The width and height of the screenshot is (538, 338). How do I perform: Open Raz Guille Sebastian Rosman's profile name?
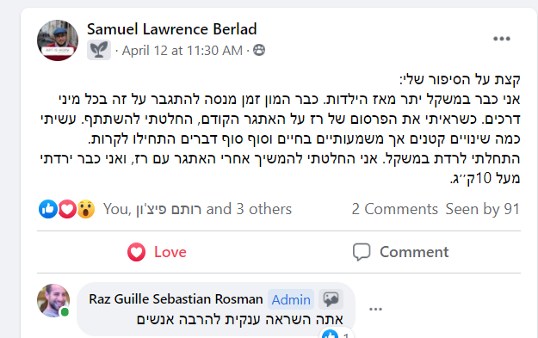click(x=176, y=299)
